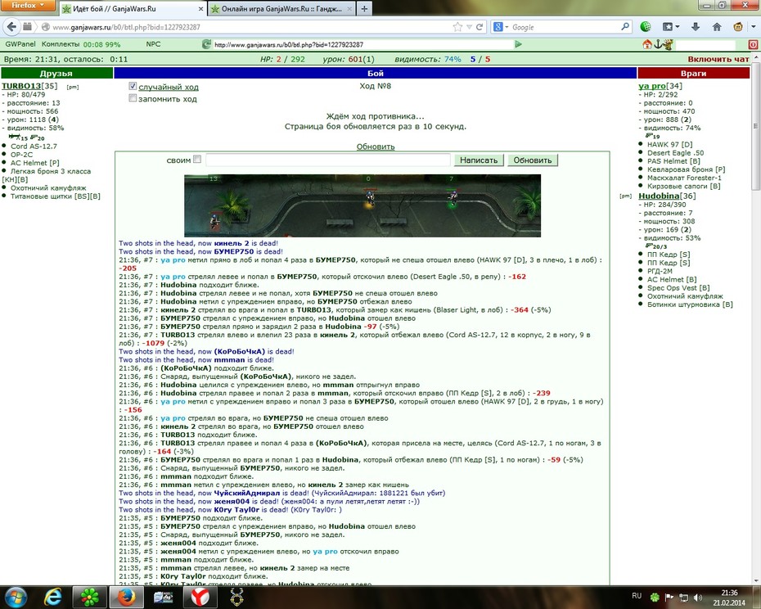This screenshot has height=609, width=761.
Task: Click the battle map thumbnail image
Action: [362, 205]
